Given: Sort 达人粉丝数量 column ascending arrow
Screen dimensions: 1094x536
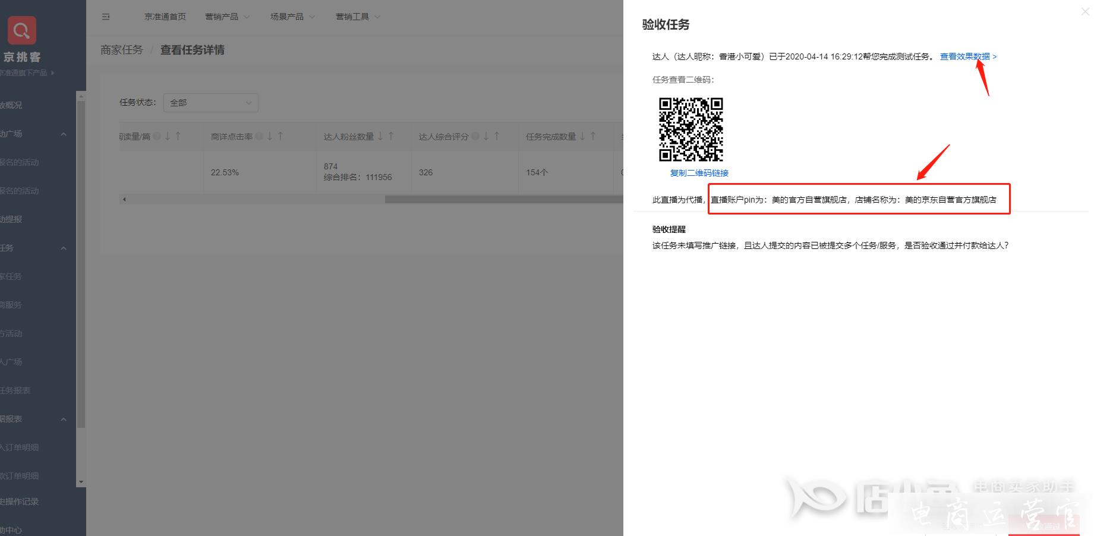Looking at the screenshot, I should click(x=391, y=136).
